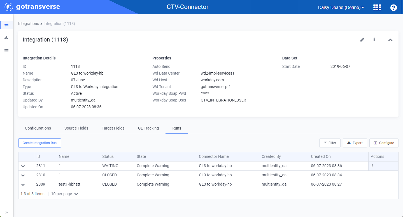The image size is (403, 217).
Task: Click the gotransverse logo
Action: tap(32, 7)
